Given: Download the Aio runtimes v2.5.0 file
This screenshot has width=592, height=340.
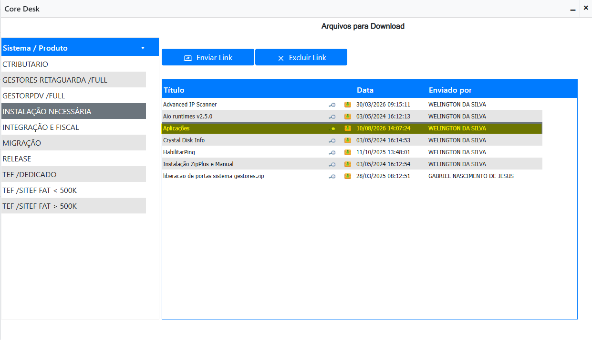Looking at the screenshot, I should (x=348, y=117).
